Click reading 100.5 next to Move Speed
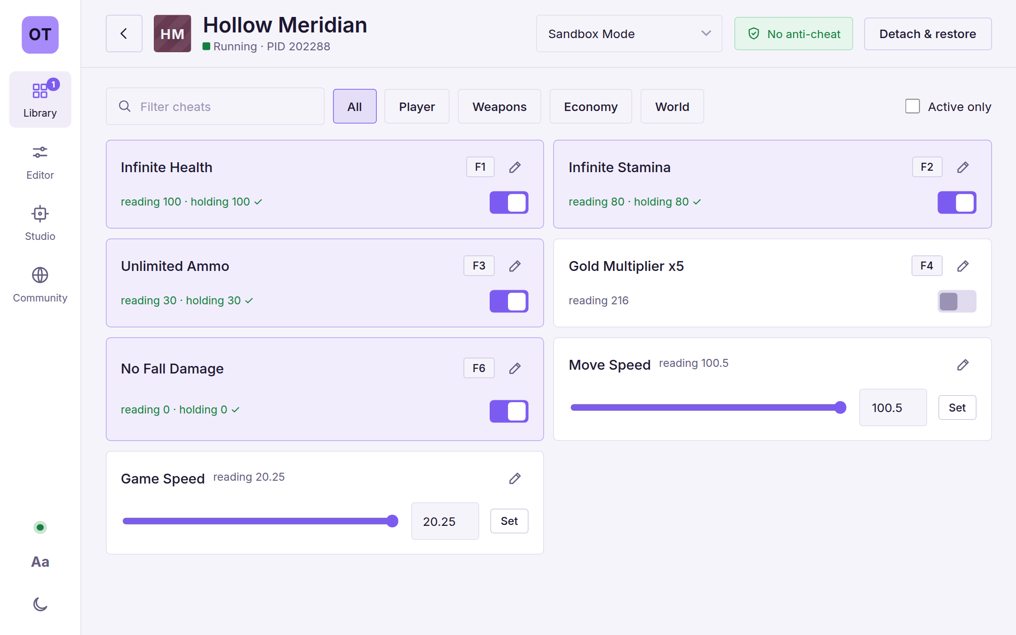 pos(693,363)
